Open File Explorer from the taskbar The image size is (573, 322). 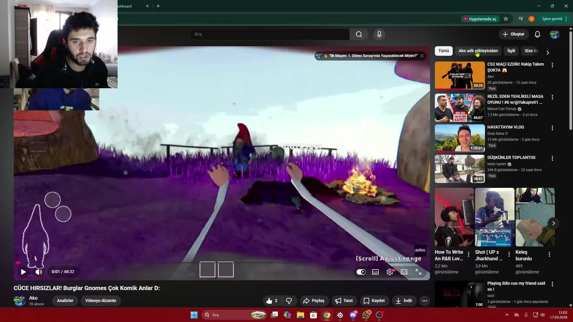click(x=300, y=315)
